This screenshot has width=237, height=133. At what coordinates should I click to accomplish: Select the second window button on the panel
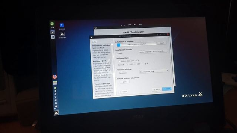[x=53, y=37]
